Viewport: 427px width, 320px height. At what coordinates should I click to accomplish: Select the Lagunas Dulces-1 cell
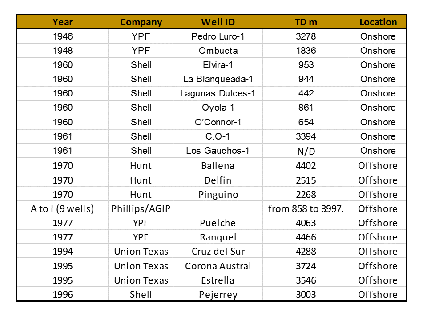tap(218, 93)
